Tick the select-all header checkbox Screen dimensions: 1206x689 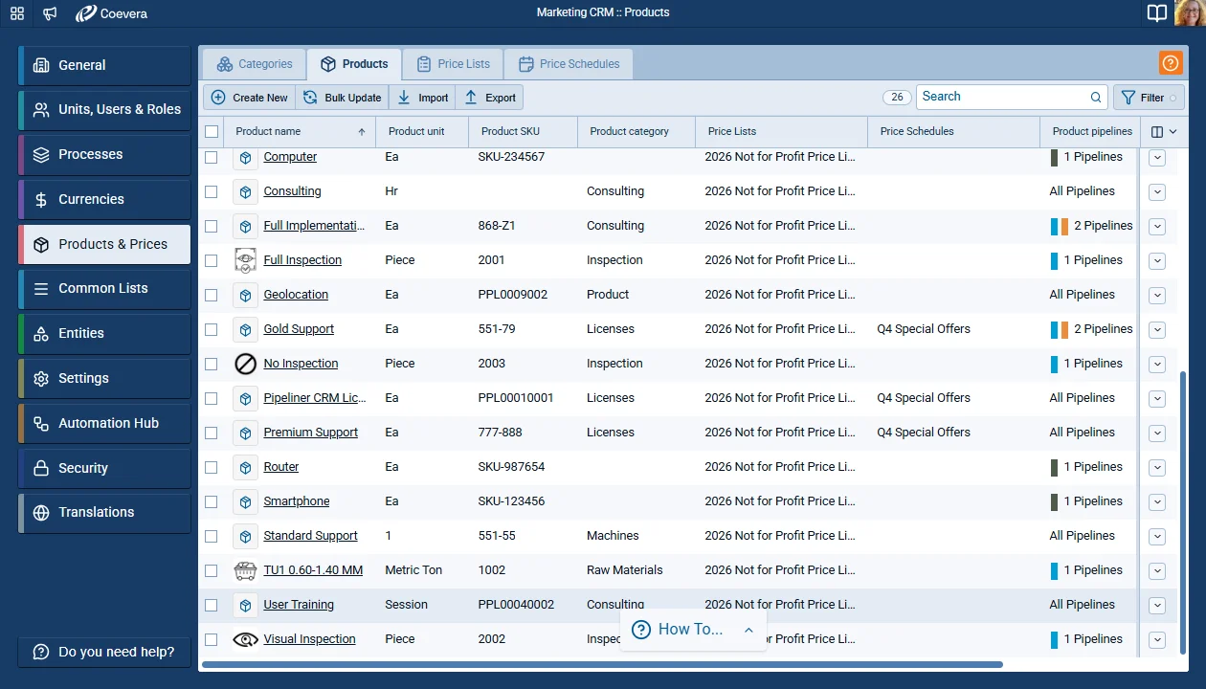212,132
